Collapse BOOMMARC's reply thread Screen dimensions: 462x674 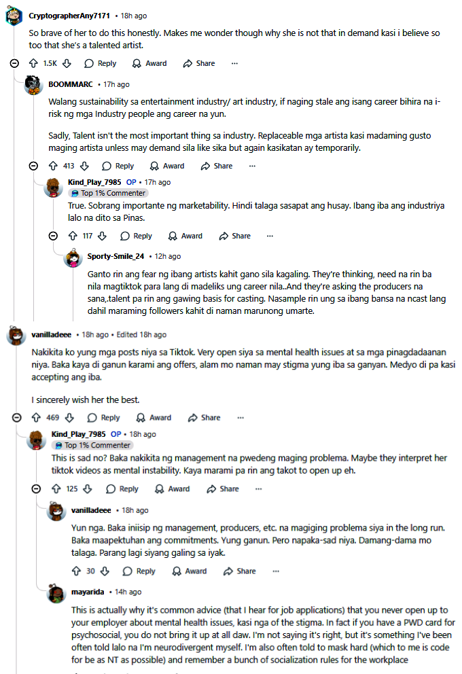point(33,166)
